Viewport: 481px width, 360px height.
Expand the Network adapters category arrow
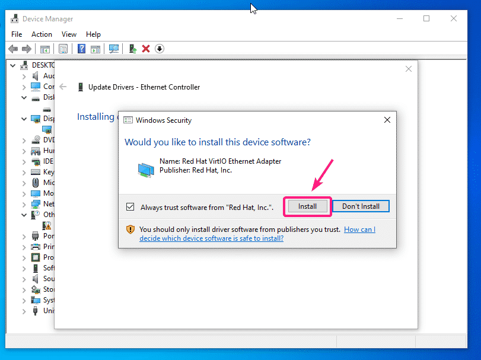pyautogui.click(x=24, y=205)
